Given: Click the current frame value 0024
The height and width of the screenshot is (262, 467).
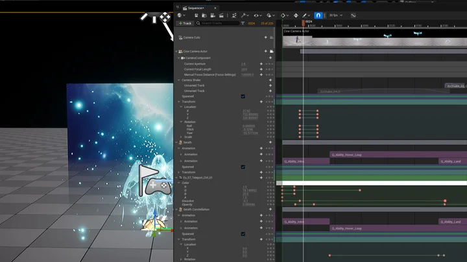Looking at the screenshot, I should tap(252, 23).
